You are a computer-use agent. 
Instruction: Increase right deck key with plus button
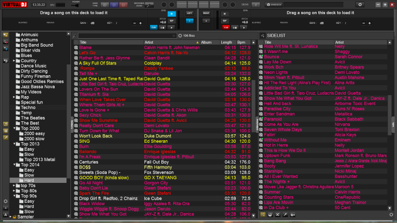pyautogui.click(x=369, y=23)
